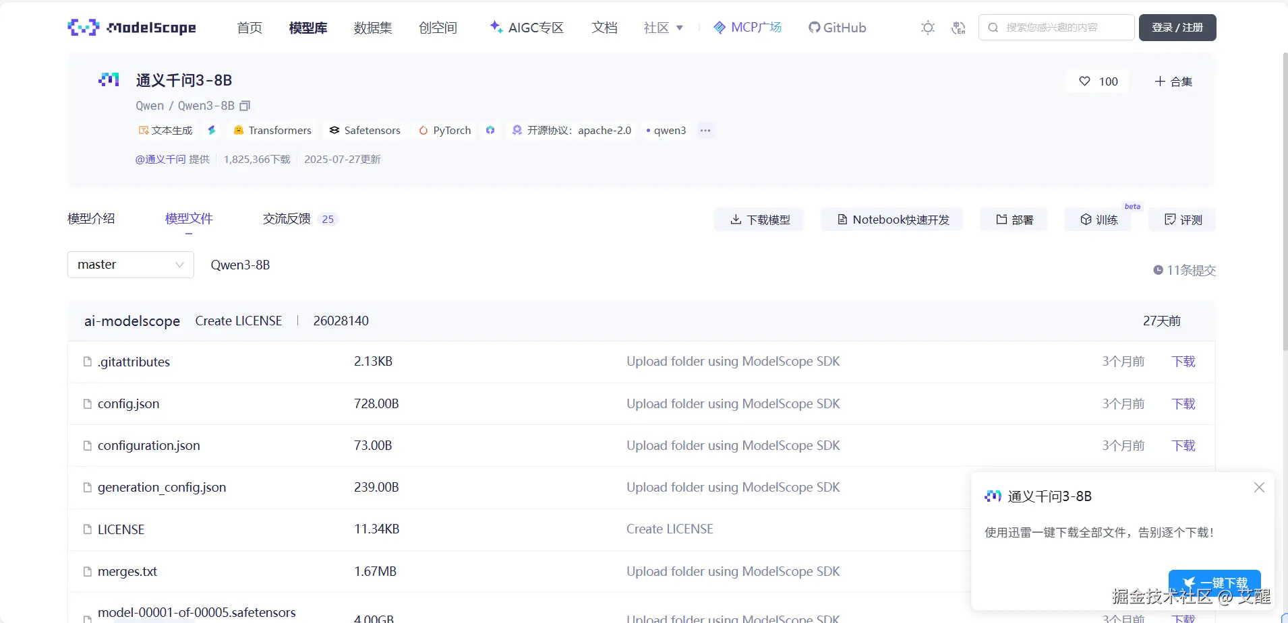1288x623 pixels.
Task: Click the 评测 button
Action: 1183,220
